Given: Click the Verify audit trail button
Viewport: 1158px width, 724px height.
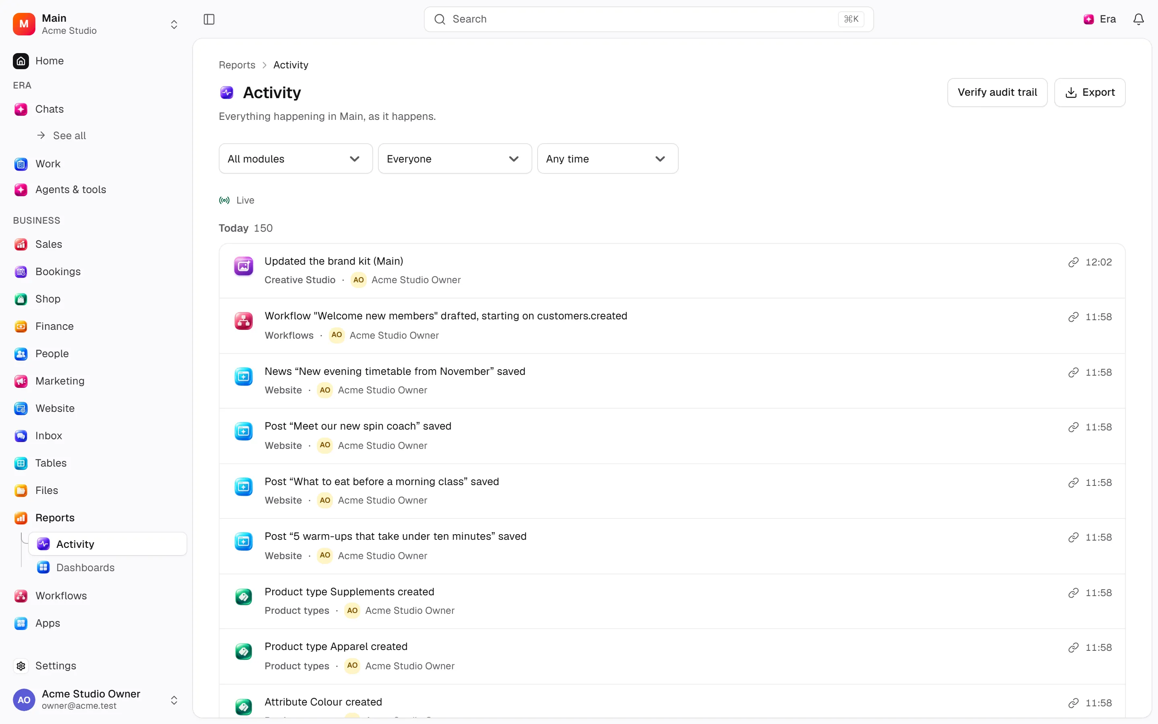Looking at the screenshot, I should tap(997, 93).
